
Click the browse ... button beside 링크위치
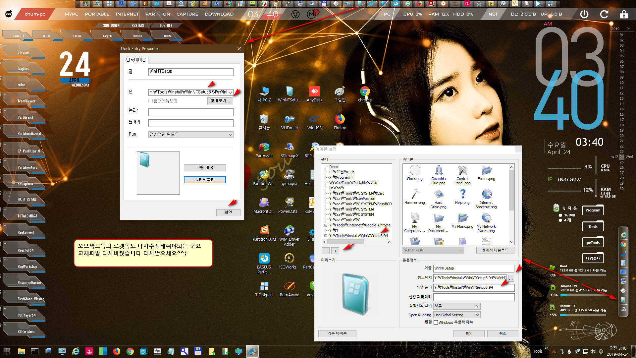coord(511,278)
